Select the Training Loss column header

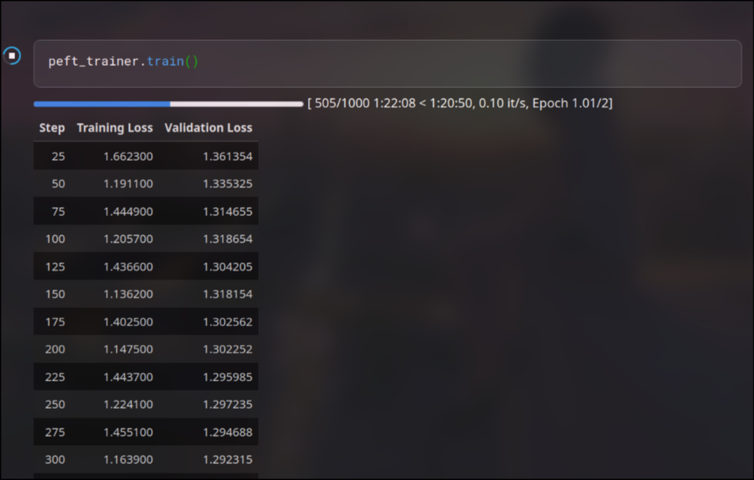pyautogui.click(x=115, y=128)
